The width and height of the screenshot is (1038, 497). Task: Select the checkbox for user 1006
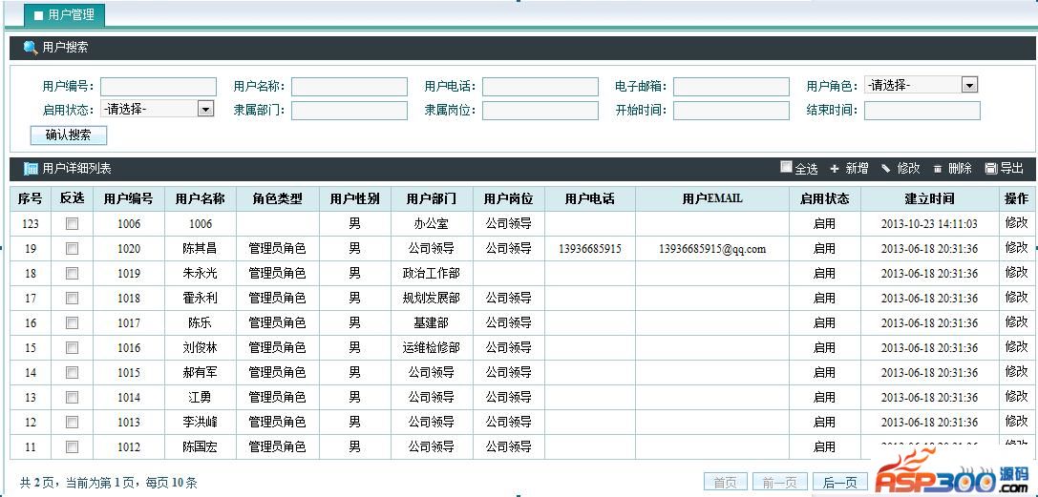[x=72, y=223]
